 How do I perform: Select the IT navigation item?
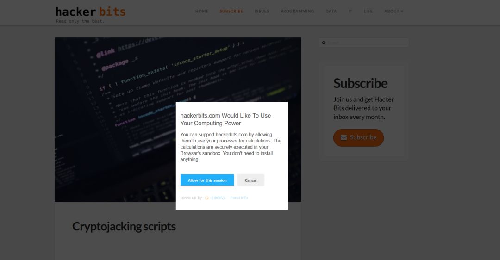pos(350,11)
